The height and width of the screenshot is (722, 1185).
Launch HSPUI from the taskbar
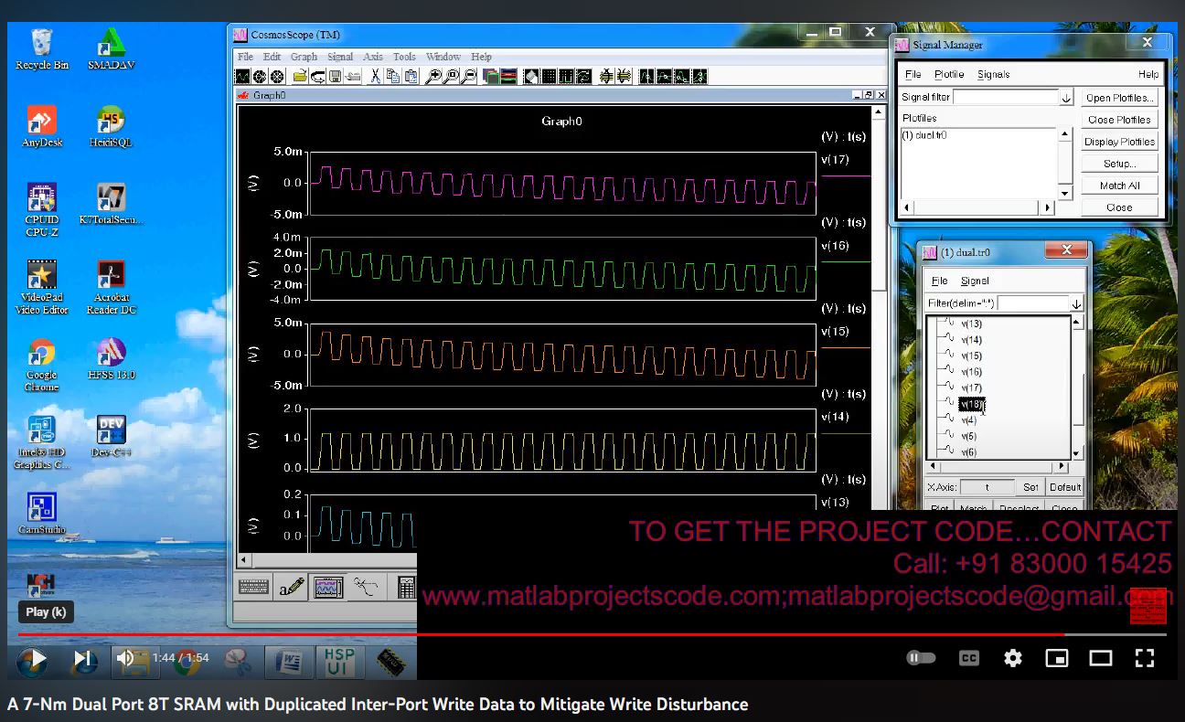click(x=339, y=662)
